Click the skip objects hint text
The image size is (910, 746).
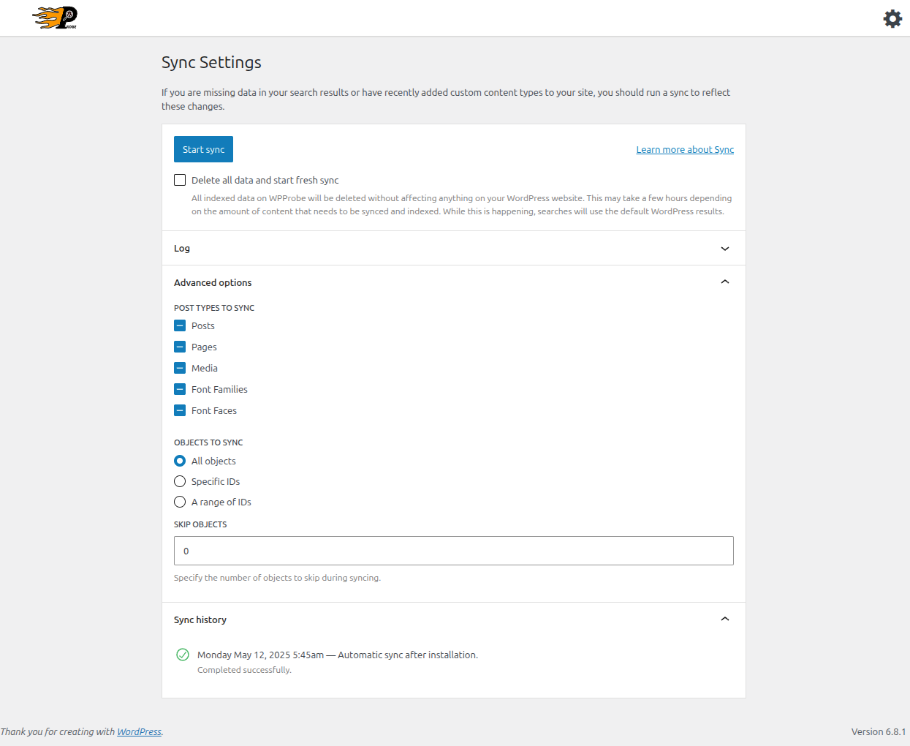pyautogui.click(x=277, y=578)
